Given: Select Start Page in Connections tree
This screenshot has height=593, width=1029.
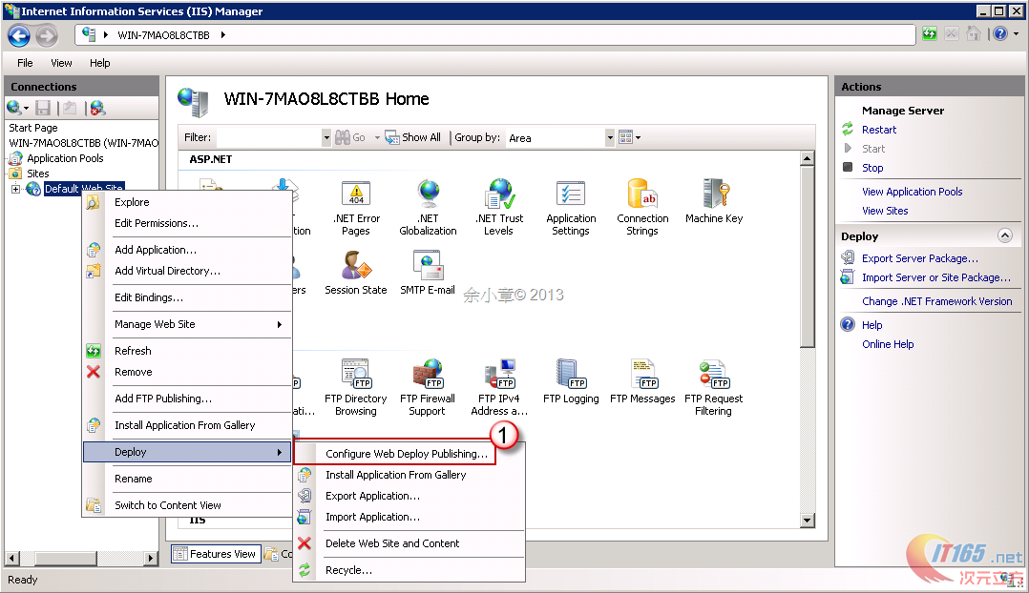Looking at the screenshot, I should point(32,128).
